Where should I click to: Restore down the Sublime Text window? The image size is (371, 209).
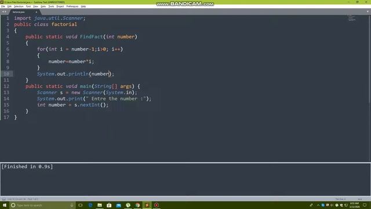click(x=357, y=2)
